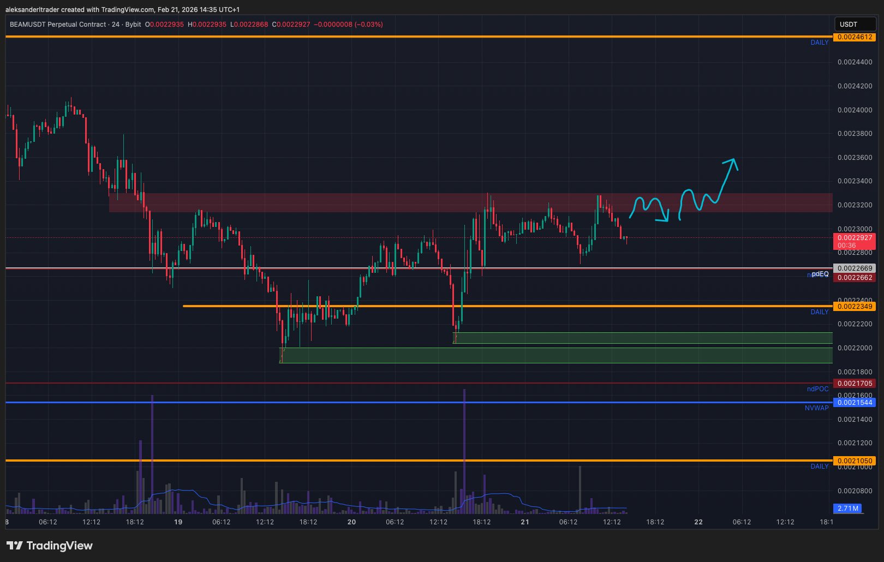This screenshot has height=562, width=884.
Task: Click the 0.0024400 price axis label
Action: pos(855,62)
